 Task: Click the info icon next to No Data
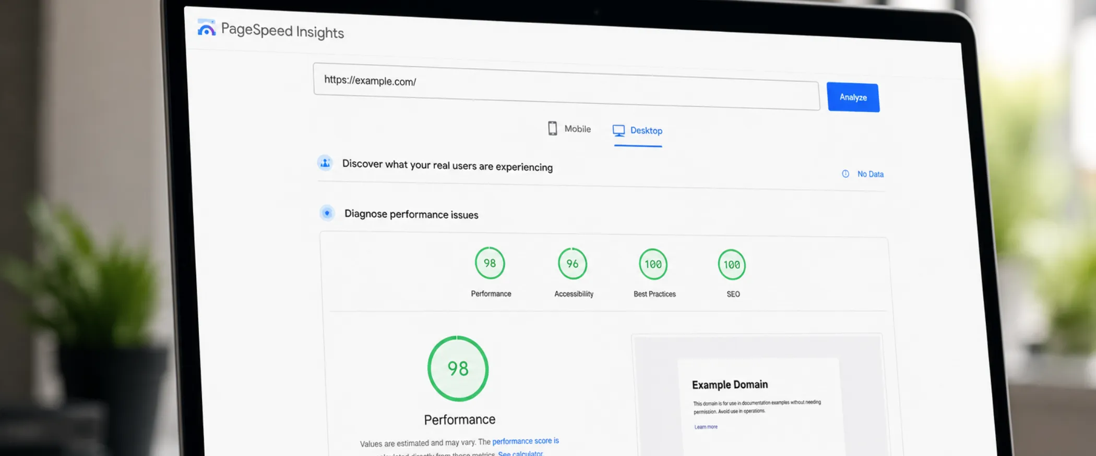coord(845,174)
